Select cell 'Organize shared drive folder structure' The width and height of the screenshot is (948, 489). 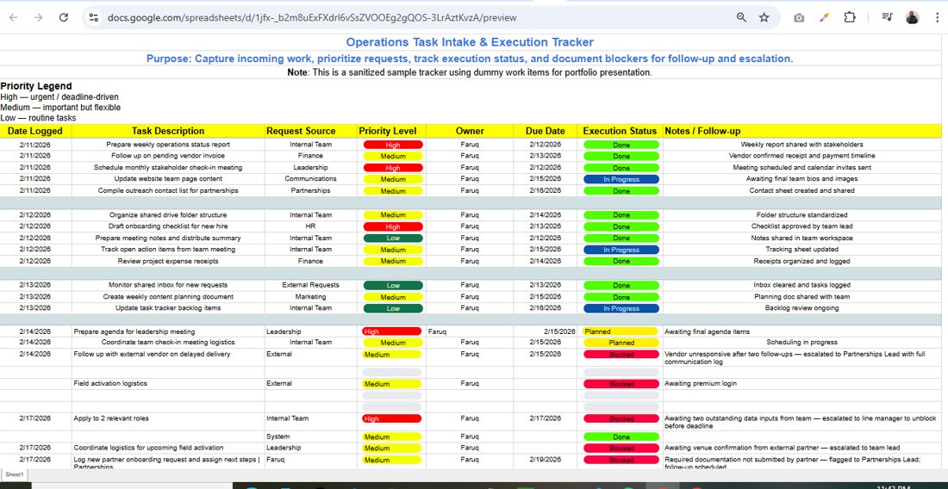(168, 215)
